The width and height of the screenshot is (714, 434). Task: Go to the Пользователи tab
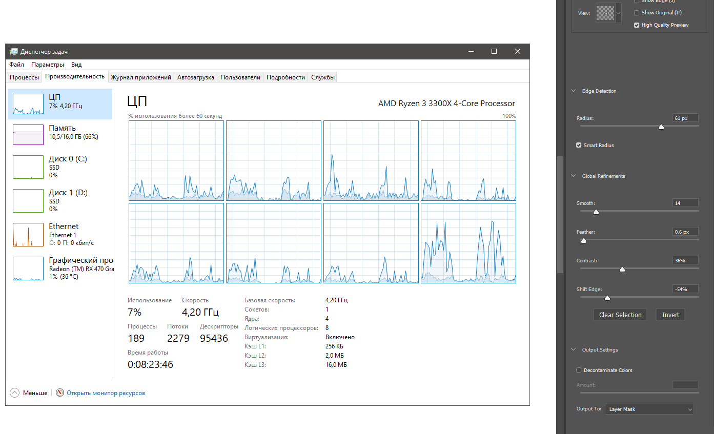click(x=240, y=77)
